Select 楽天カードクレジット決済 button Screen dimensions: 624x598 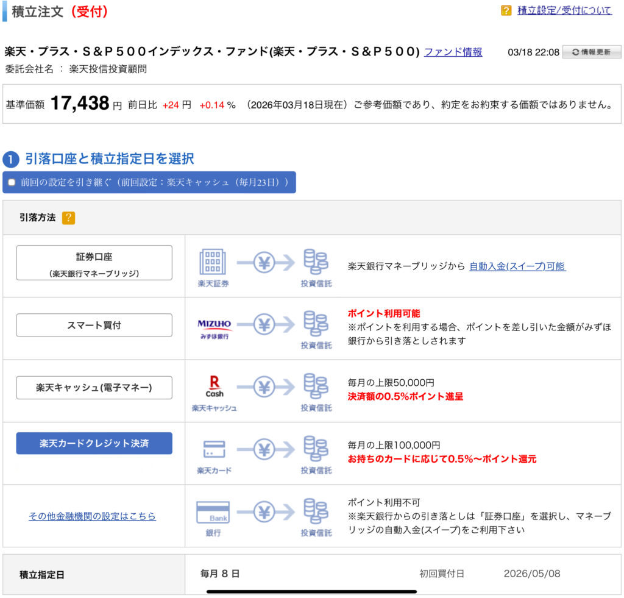[94, 443]
